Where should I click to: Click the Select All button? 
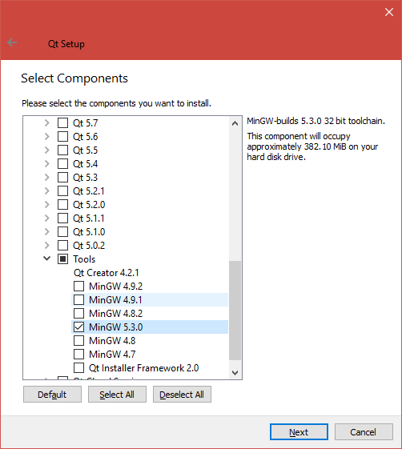pyautogui.click(x=117, y=395)
